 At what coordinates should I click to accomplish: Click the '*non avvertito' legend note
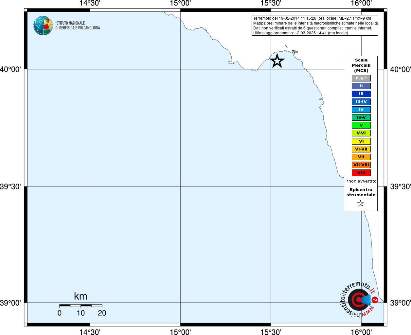[362, 181]
